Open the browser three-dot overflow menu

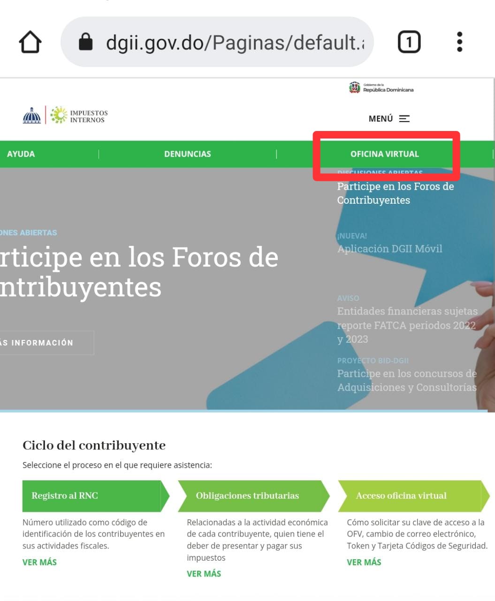pos(459,41)
